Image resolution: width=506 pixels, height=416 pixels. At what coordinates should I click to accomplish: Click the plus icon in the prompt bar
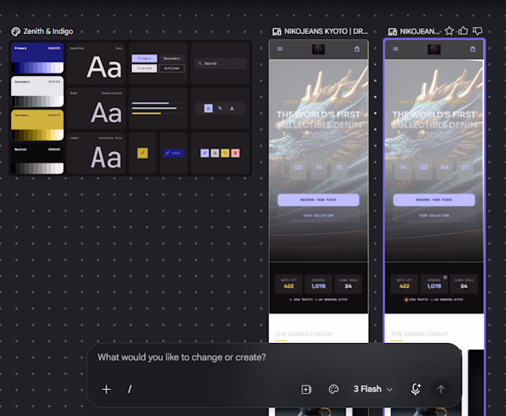pos(106,389)
